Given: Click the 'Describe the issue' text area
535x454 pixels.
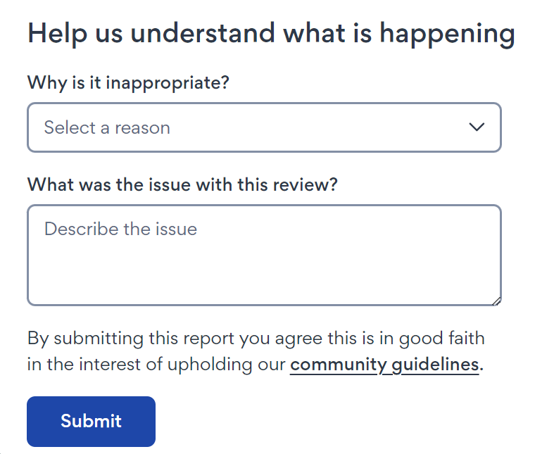Looking at the screenshot, I should [x=264, y=255].
